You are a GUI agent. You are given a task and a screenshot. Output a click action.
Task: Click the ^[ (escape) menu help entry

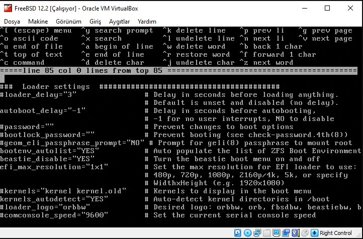pos(36,30)
